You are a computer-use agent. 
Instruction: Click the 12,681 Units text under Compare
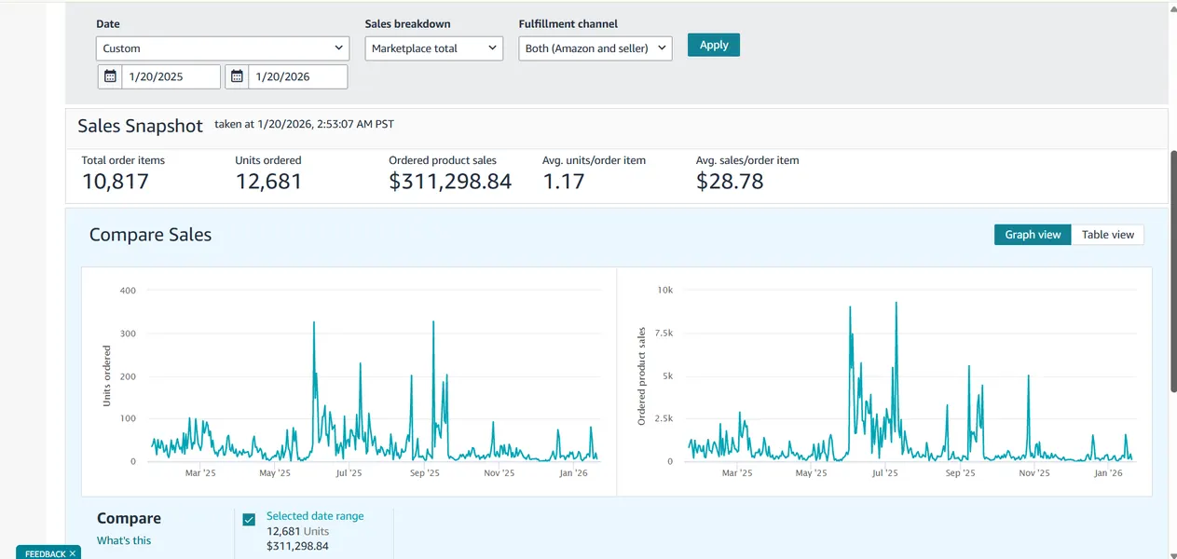[298, 531]
